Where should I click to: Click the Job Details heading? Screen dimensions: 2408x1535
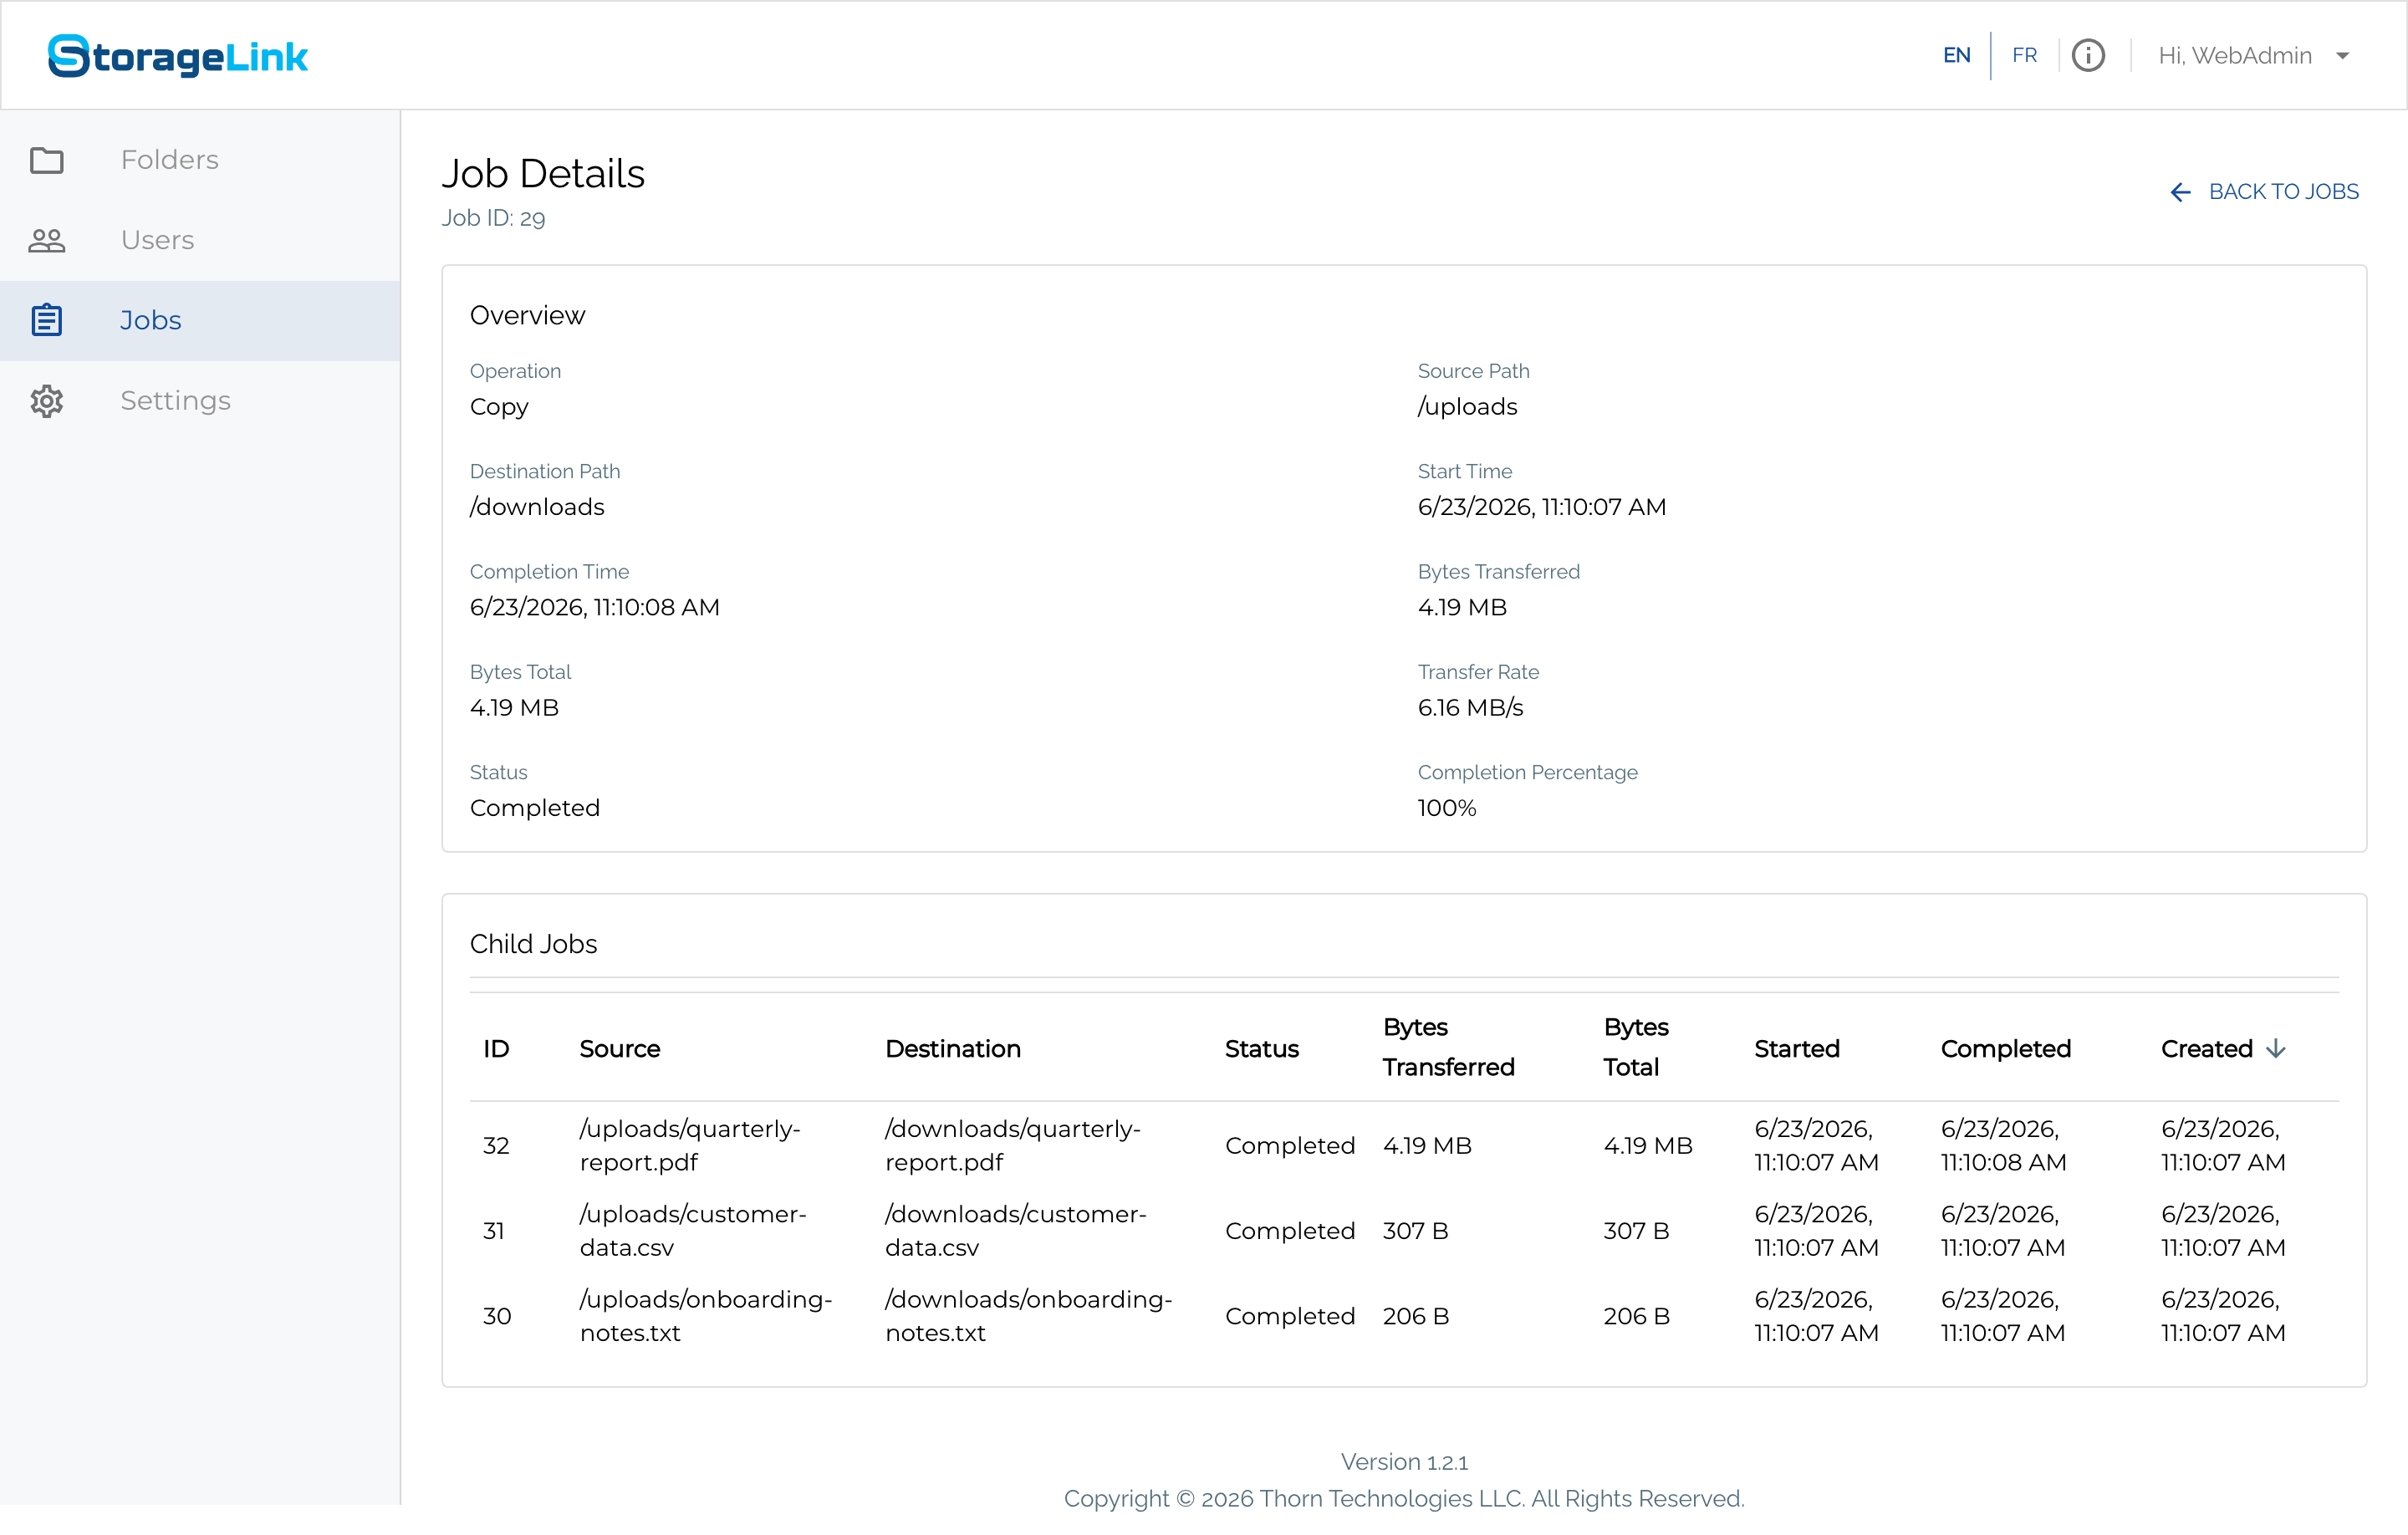543,173
